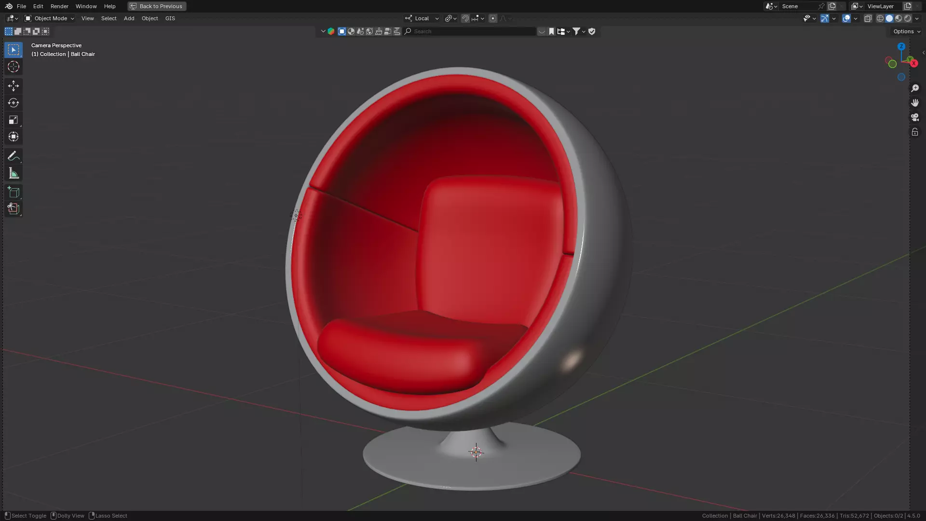Viewport: 926px width, 521px height.
Task: Toggle snapping magnet icon
Action: pos(465,18)
